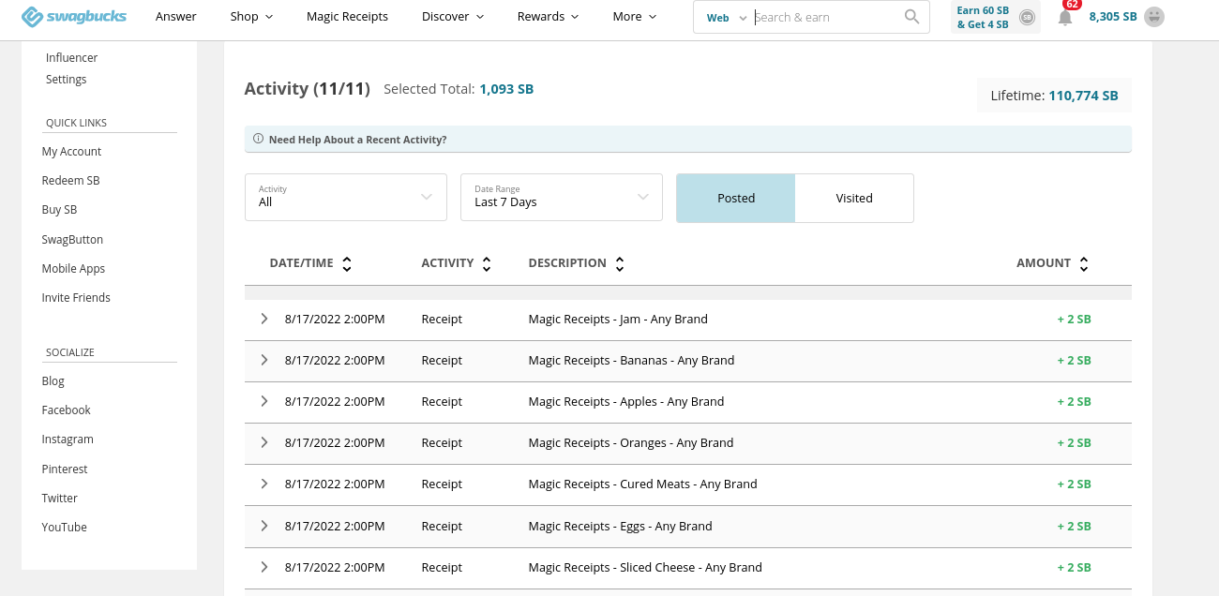Screen dimensions: 1219x596
Task: Open the Blog link under Socialize
Action: click(53, 380)
